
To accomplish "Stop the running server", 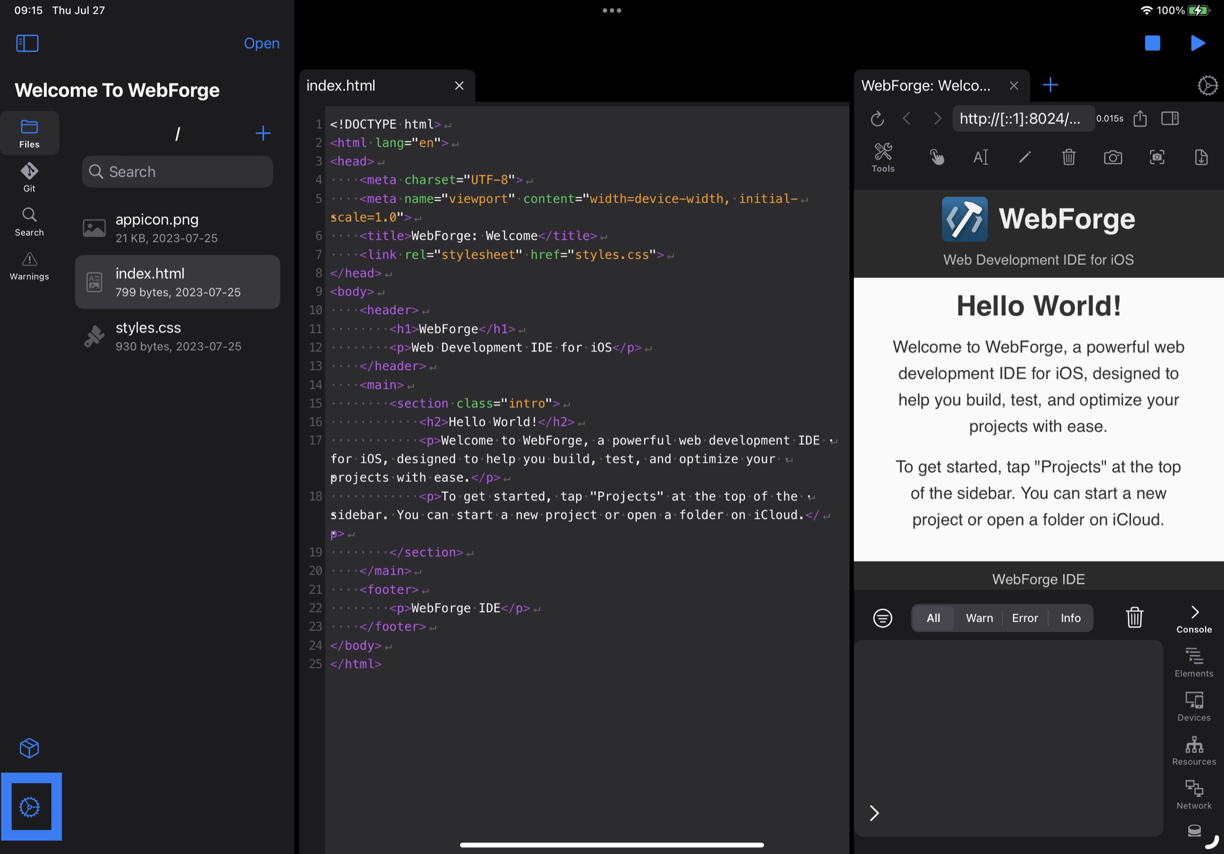I will pos(1153,43).
